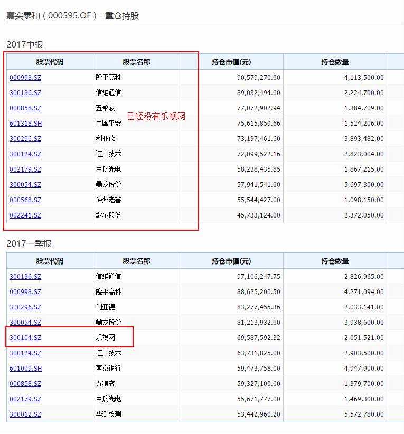The height and width of the screenshot is (434, 404).
Task: Open stock link 000998.SZ in 2017中报 table
Action: [x=25, y=77]
